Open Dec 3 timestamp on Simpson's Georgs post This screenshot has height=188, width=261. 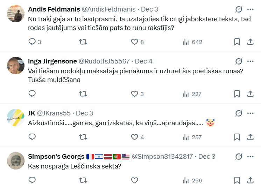tap(207, 157)
